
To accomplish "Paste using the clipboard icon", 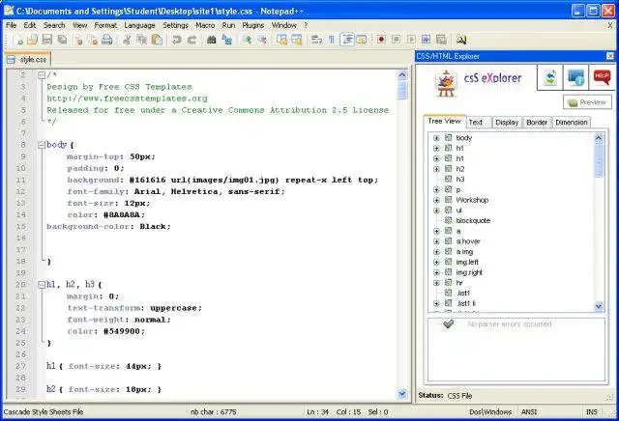I will [157, 40].
